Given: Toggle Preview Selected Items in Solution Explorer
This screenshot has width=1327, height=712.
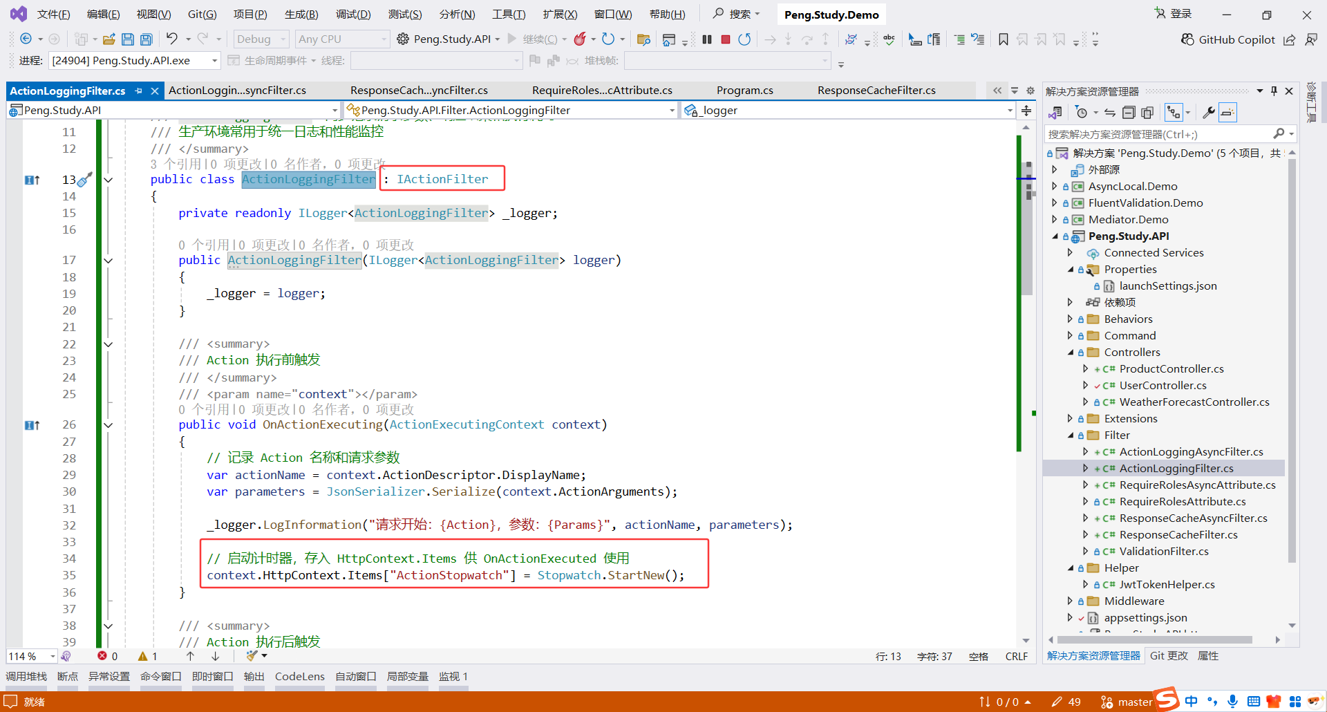Looking at the screenshot, I should click(1227, 112).
